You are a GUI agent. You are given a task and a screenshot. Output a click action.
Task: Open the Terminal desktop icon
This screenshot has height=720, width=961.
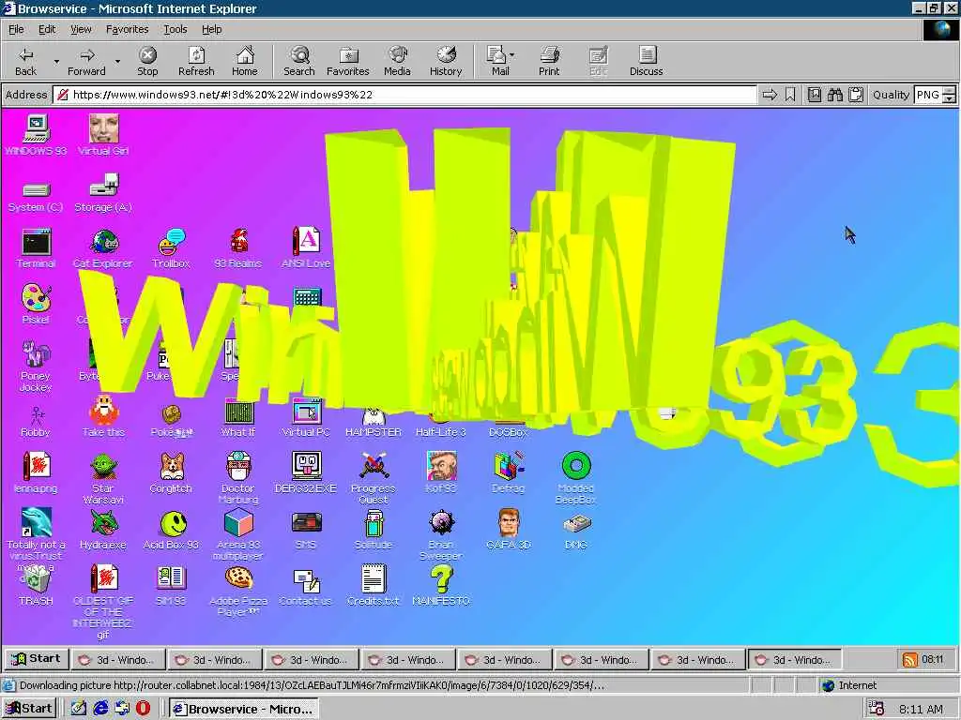pos(37,247)
